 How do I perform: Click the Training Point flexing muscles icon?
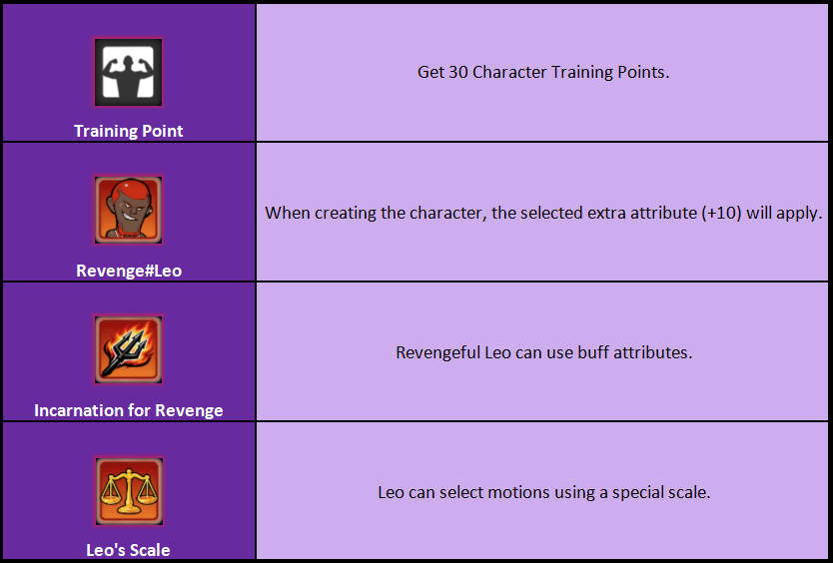click(128, 72)
